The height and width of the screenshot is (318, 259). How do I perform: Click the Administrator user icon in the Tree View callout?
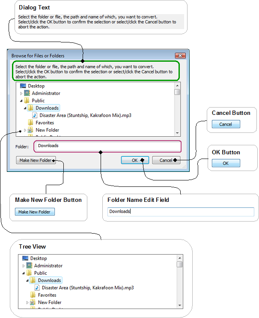click(x=30, y=266)
